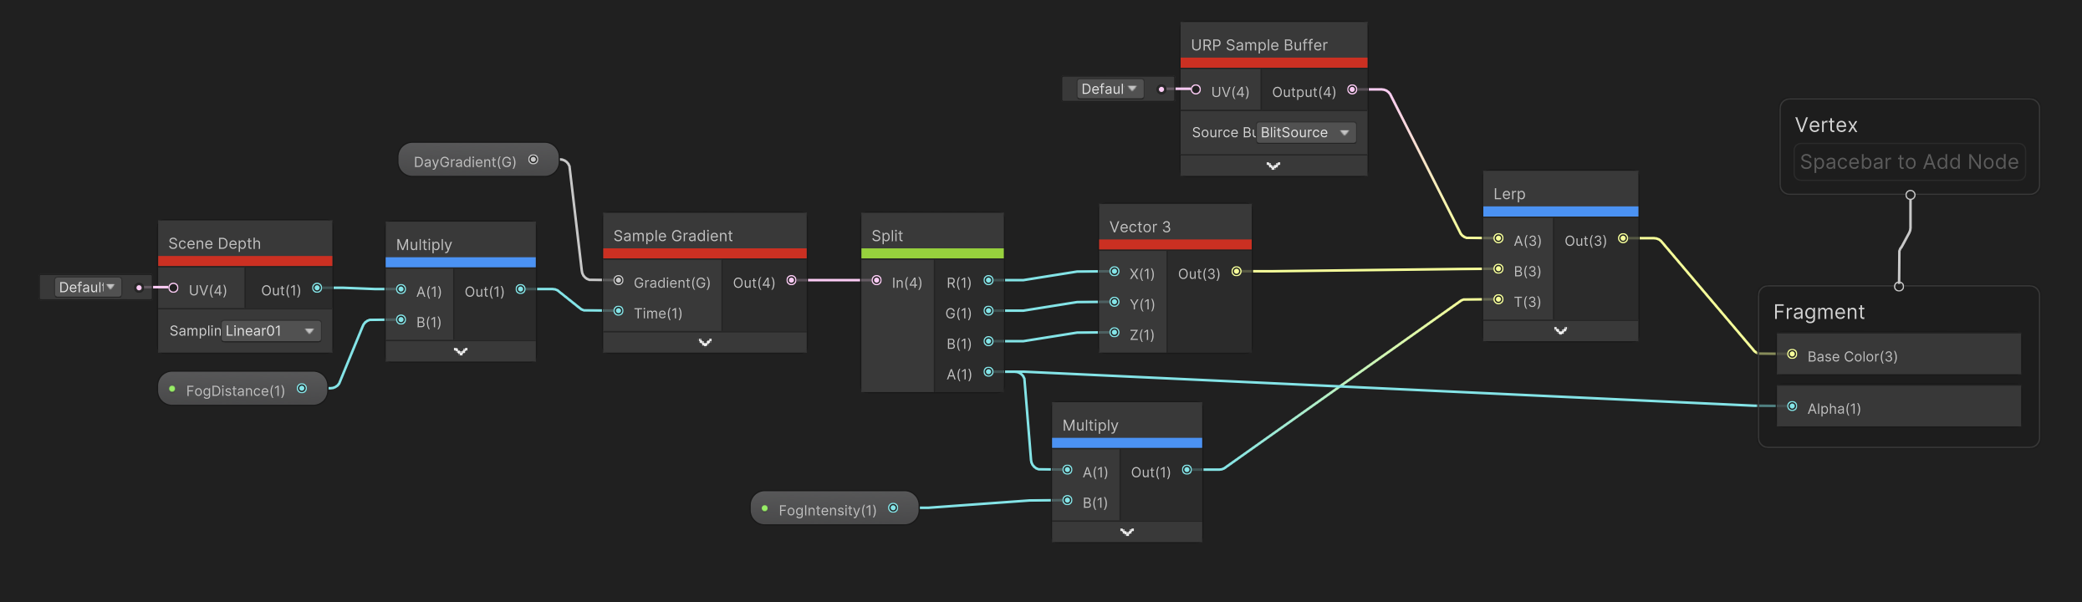The height and width of the screenshot is (602, 2082).
Task: Collapse the Lerp node chevron
Action: 1560,330
